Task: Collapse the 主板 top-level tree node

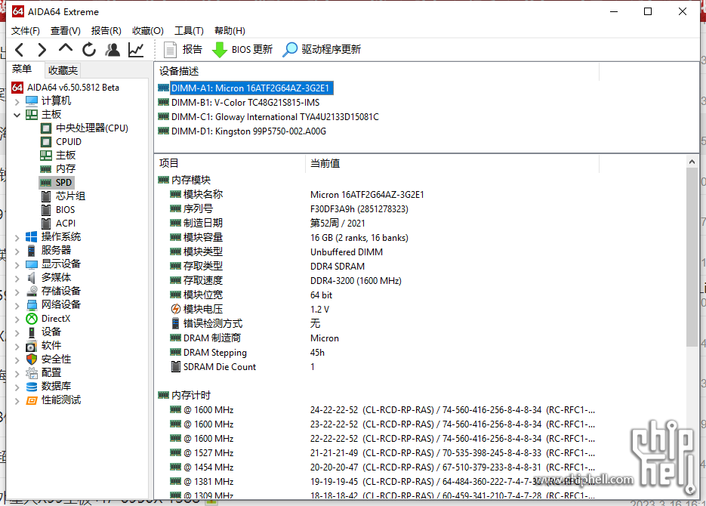Action: pos(17,115)
